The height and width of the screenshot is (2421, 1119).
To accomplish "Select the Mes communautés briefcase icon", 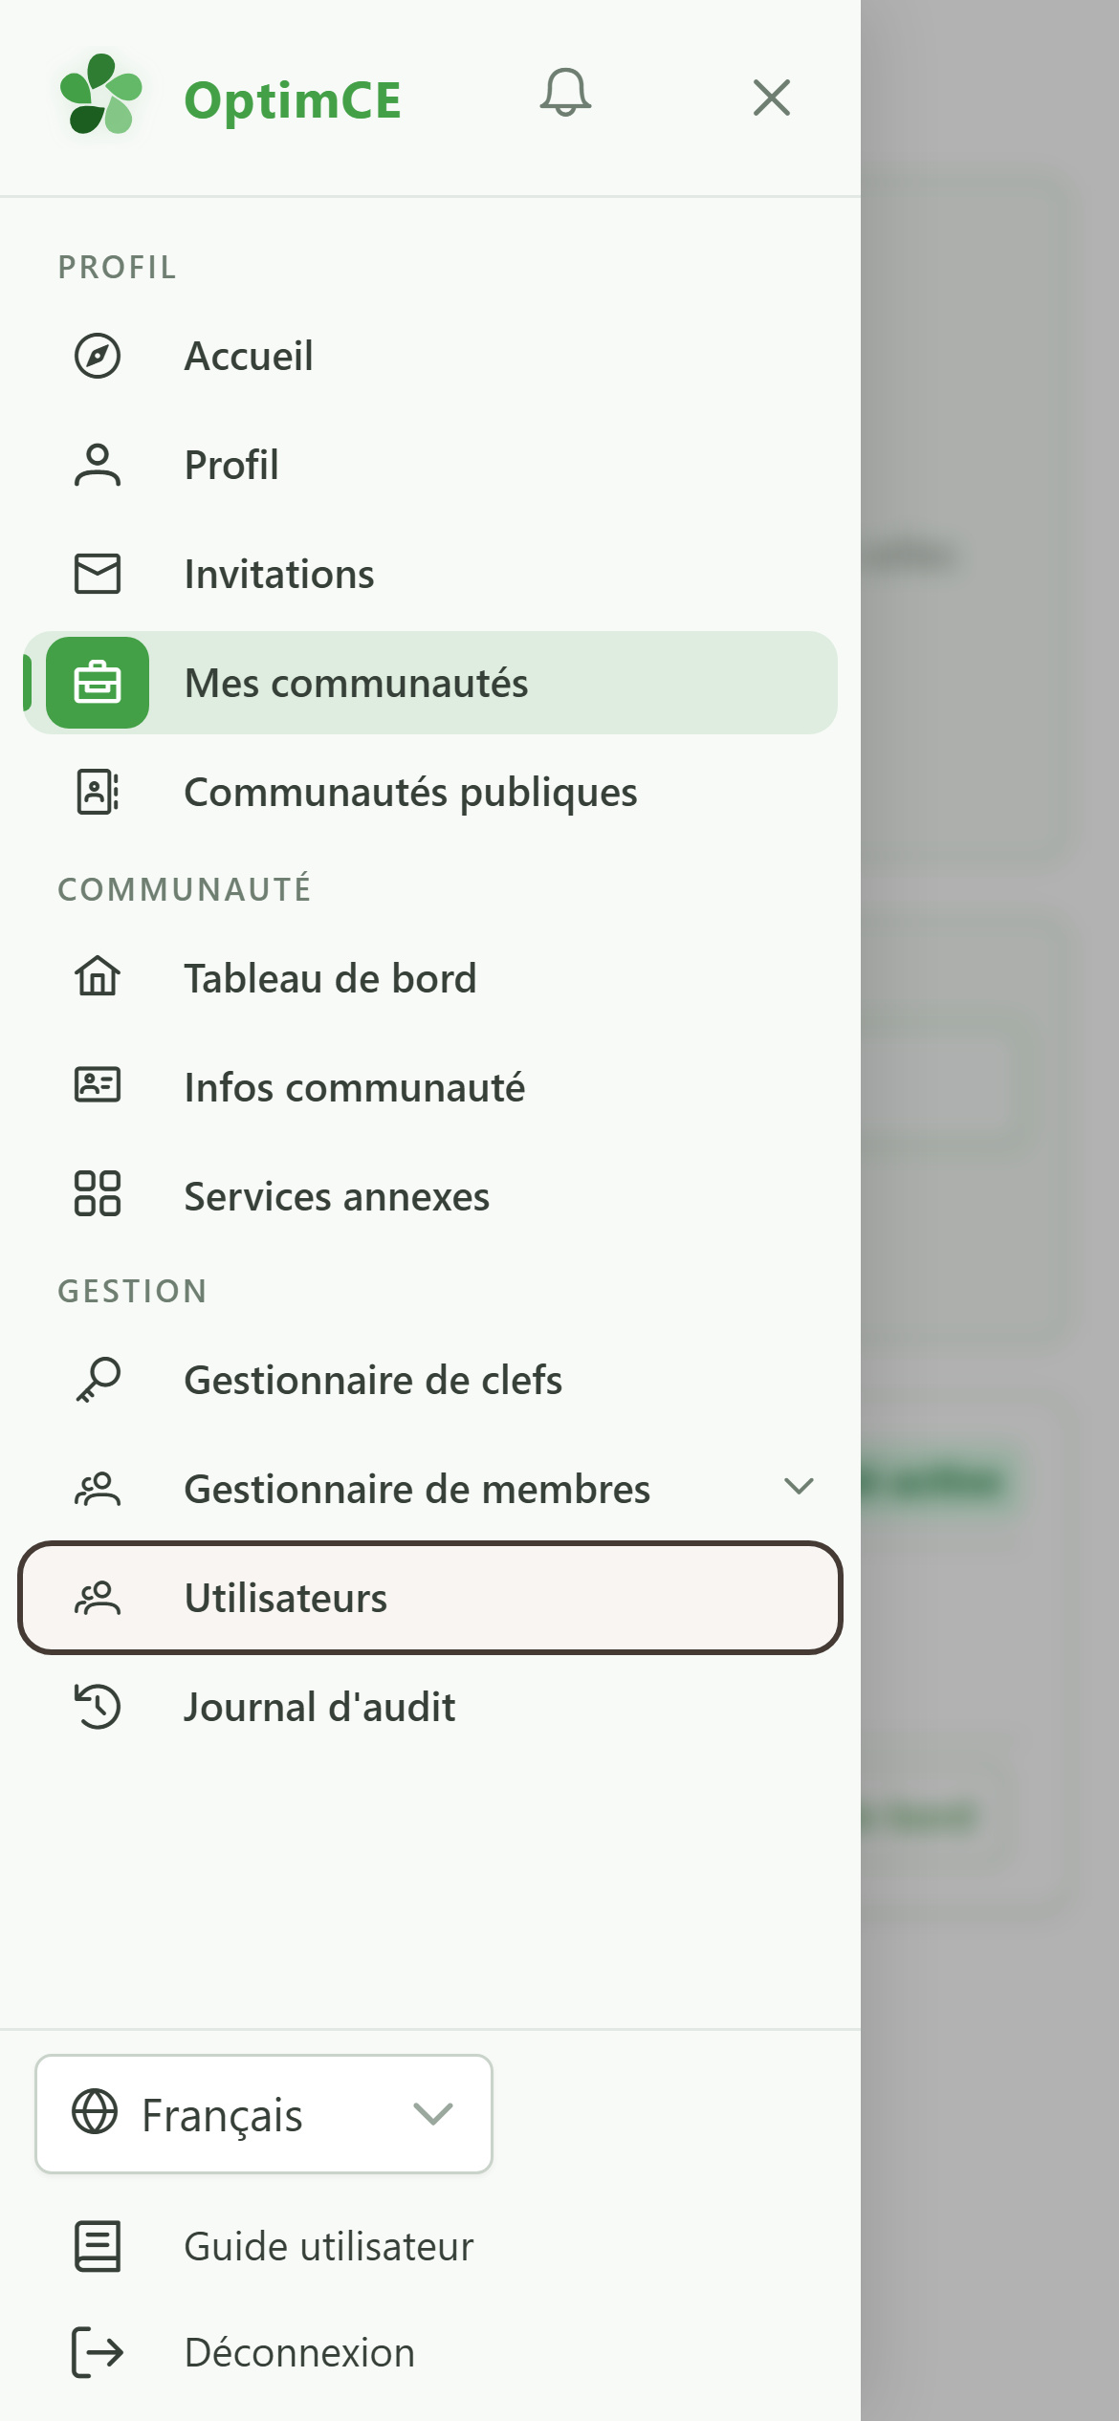I will pyautogui.click(x=98, y=683).
